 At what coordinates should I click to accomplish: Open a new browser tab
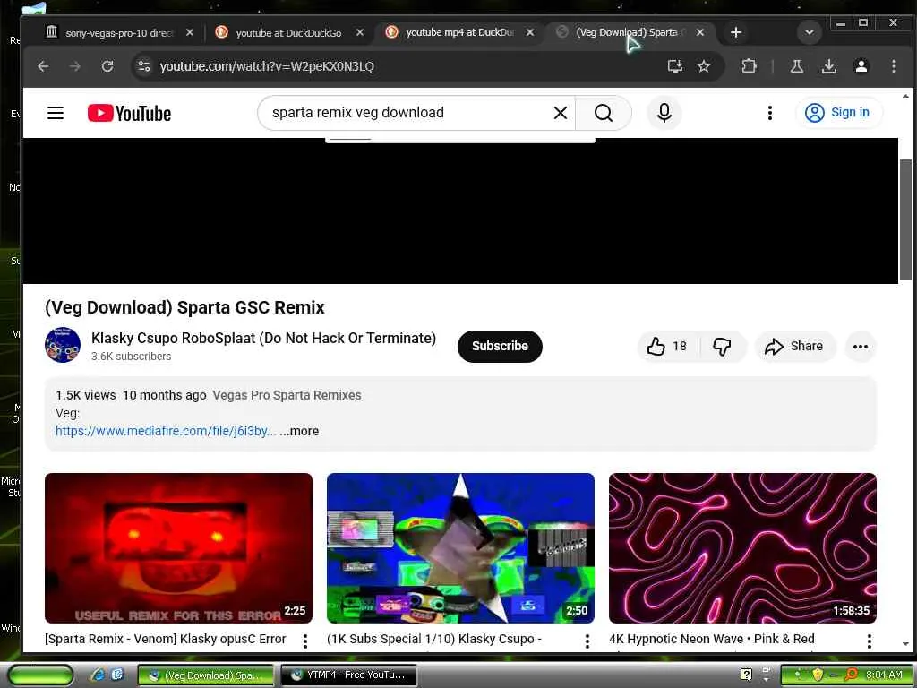(736, 32)
